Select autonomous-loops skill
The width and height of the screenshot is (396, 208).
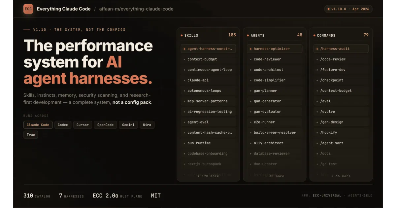coord(208,91)
